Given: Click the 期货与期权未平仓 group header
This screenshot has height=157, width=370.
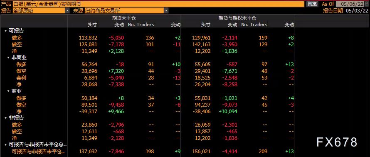Looking at the screenshot, I should (237, 18).
